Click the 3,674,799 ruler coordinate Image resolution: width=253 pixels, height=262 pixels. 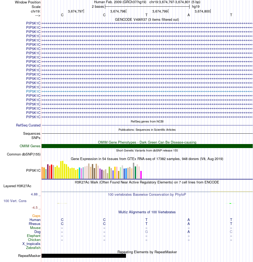(x=160, y=11)
